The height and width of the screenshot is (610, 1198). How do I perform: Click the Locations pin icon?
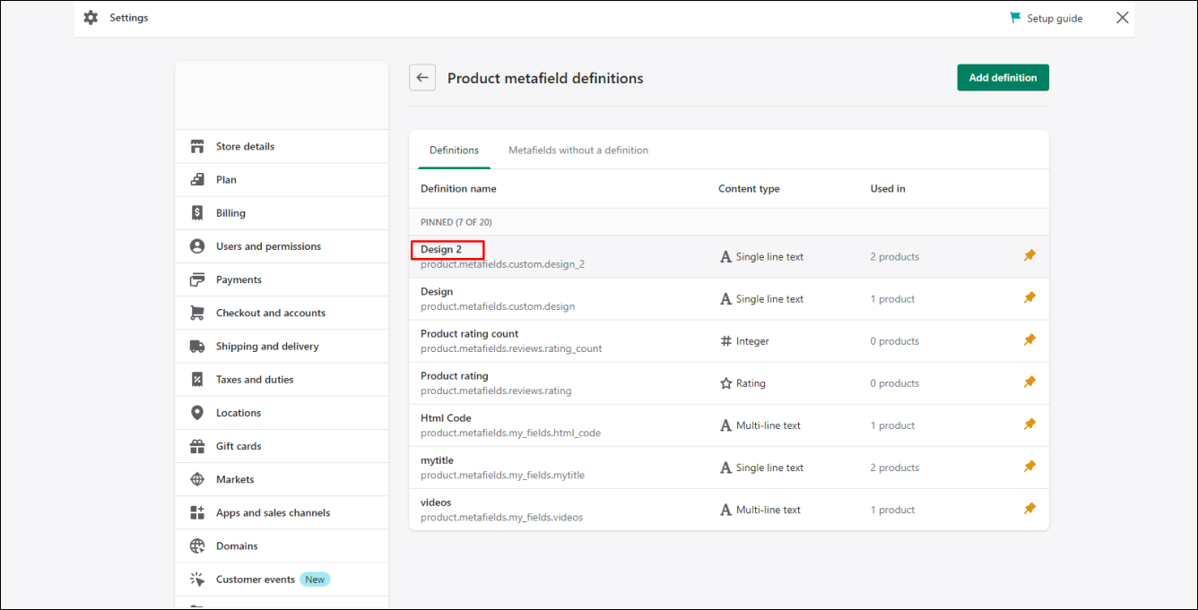[197, 413]
